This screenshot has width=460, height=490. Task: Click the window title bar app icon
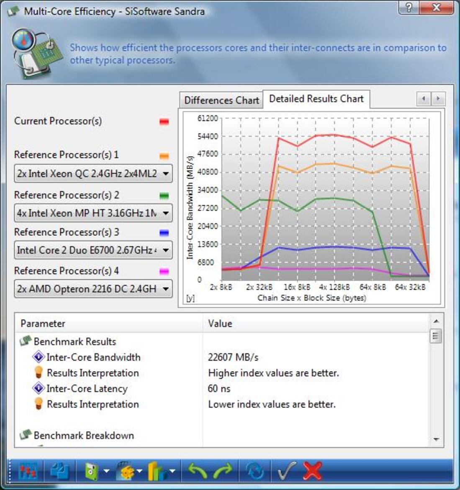[13, 12]
